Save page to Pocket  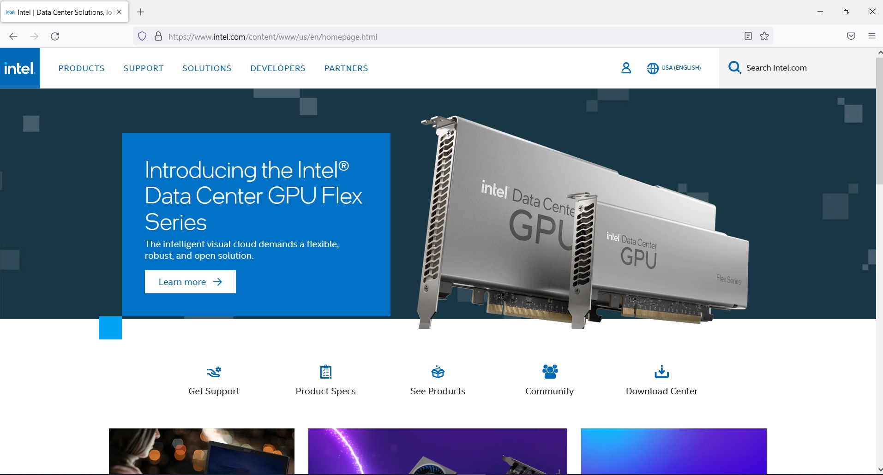(x=851, y=36)
